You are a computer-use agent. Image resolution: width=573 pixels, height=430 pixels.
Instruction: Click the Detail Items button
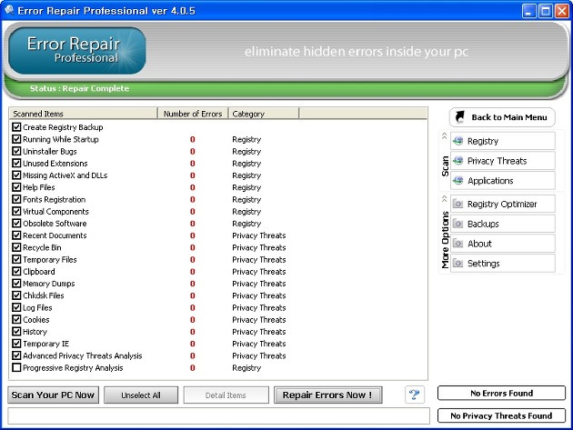pyautogui.click(x=226, y=395)
